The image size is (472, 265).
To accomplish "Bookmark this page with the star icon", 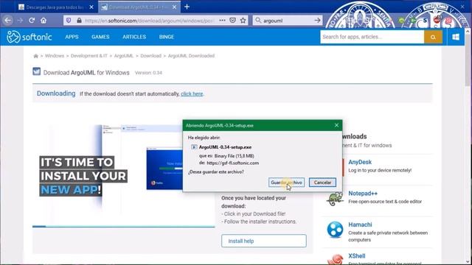I will coord(243,21).
